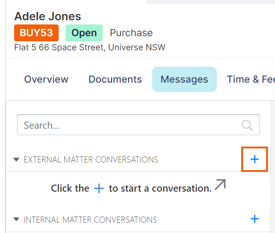
Task: Click the vertical scrollbar beside the conversations panel
Action: (x=273, y=167)
